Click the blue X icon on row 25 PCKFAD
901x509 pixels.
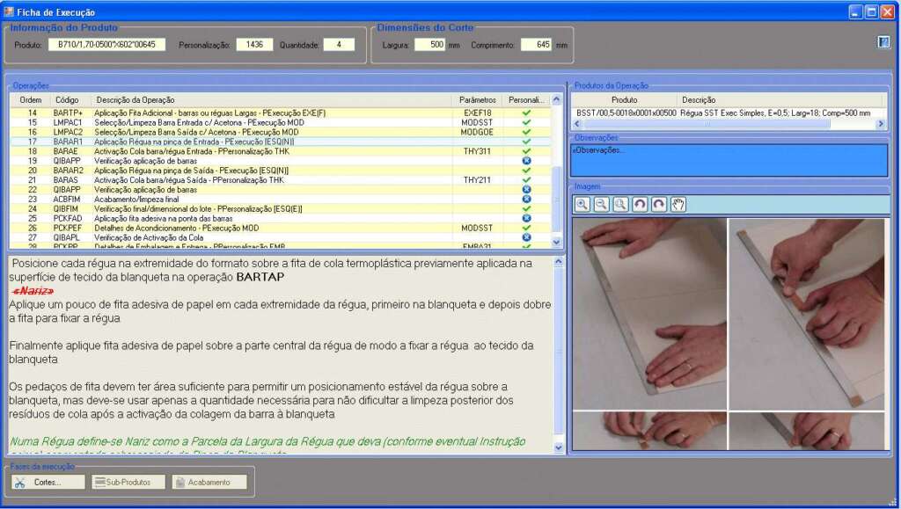(526, 219)
